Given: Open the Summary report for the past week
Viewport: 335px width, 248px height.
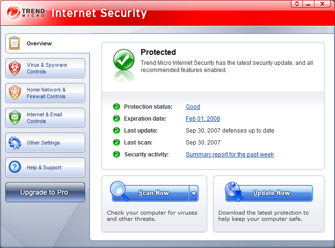Looking at the screenshot, I should click(230, 155).
